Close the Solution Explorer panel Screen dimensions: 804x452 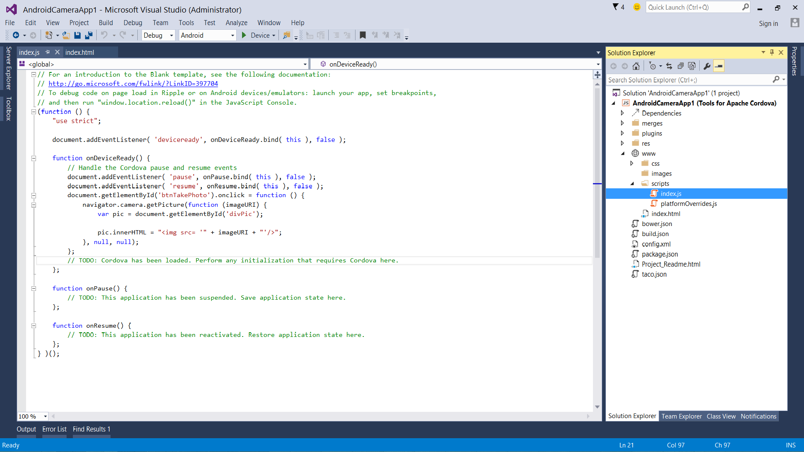(781, 52)
